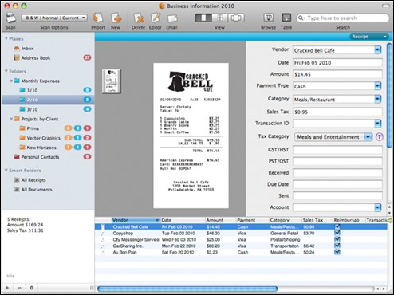The image size is (394, 295).
Task: Toggle Reimbursable checkbox for CarSharing Inc.
Action: tap(337, 246)
